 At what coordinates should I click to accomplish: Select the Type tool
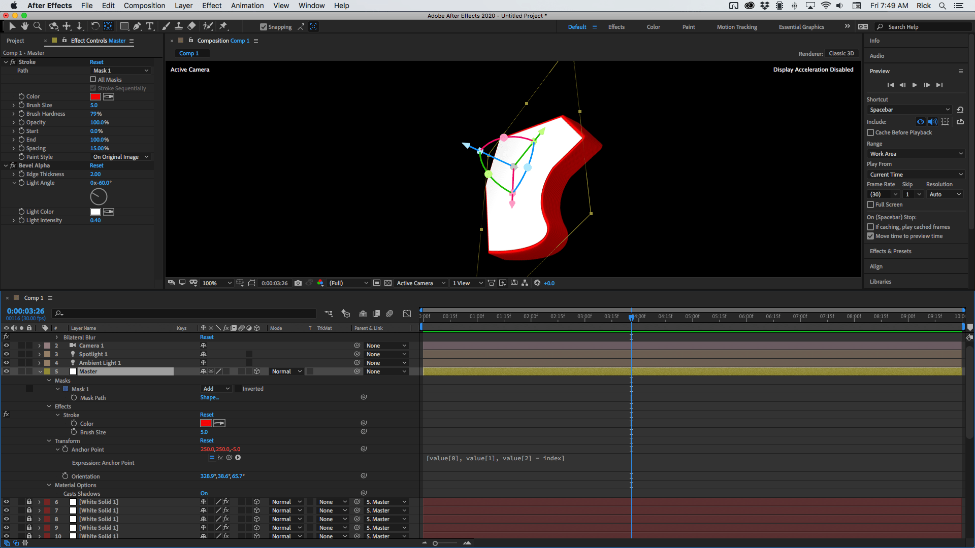(x=150, y=26)
